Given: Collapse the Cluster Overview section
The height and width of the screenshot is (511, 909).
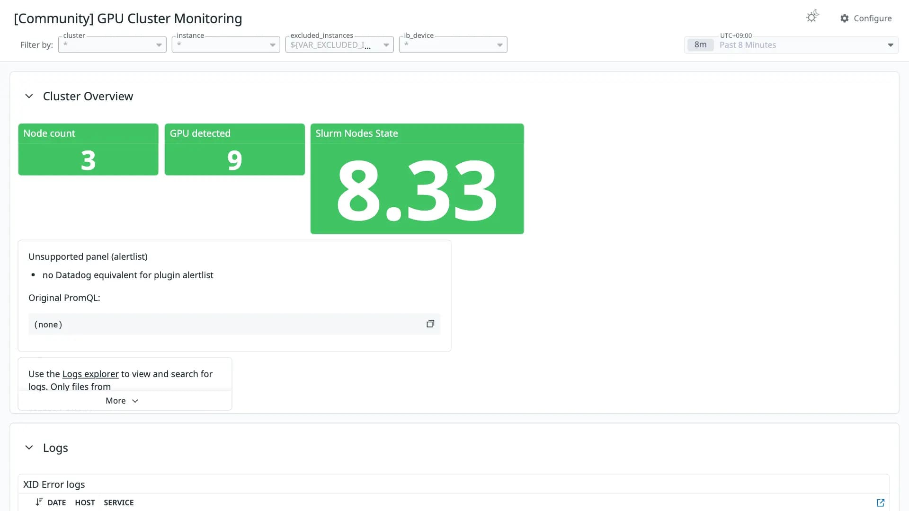Looking at the screenshot, I should (29, 96).
